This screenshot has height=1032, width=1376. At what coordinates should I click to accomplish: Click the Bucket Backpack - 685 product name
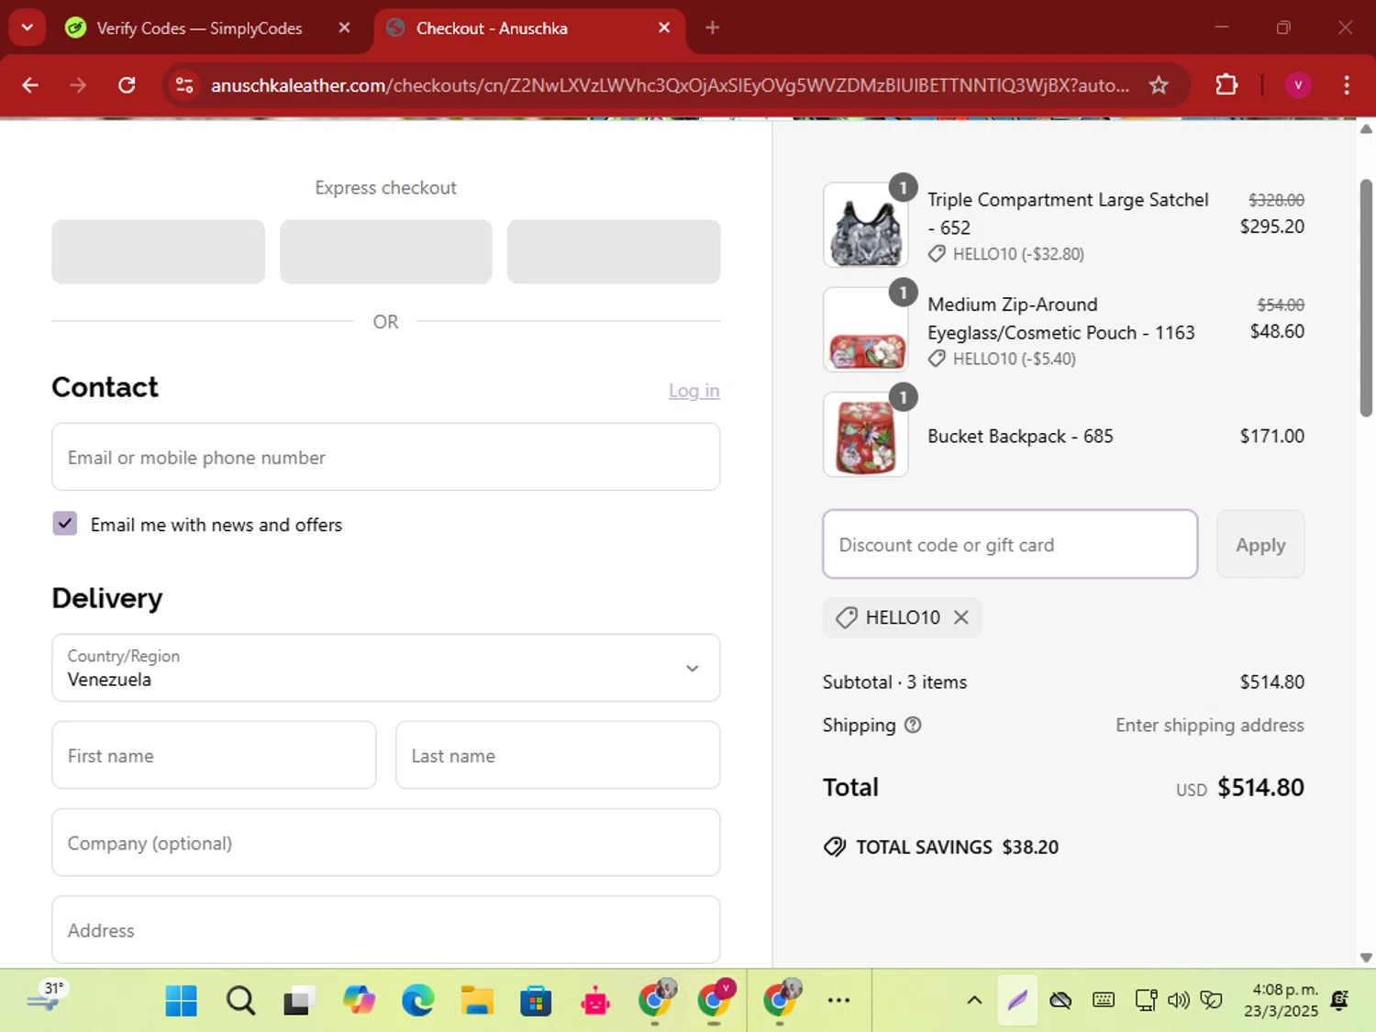click(1020, 436)
